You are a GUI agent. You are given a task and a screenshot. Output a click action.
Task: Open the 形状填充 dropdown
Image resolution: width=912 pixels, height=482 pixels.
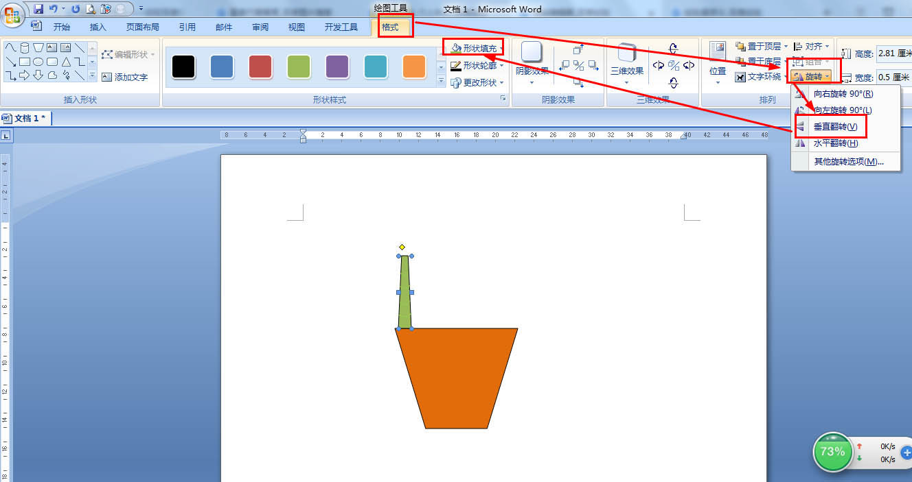coord(477,48)
